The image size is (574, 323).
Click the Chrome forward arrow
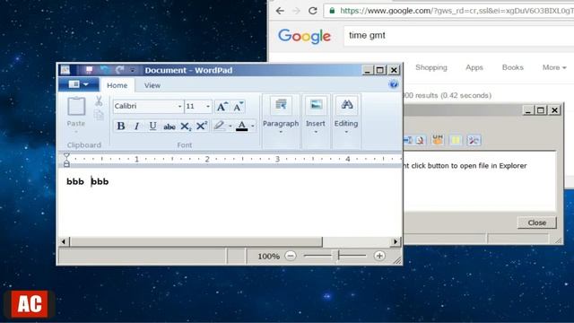(x=296, y=11)
